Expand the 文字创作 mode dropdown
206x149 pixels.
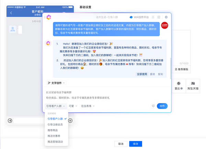pos(56,83)
